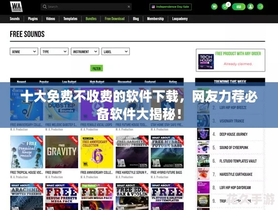Expand the Genre dropdown
Screen dimensions: 278x210
[24, 52]
